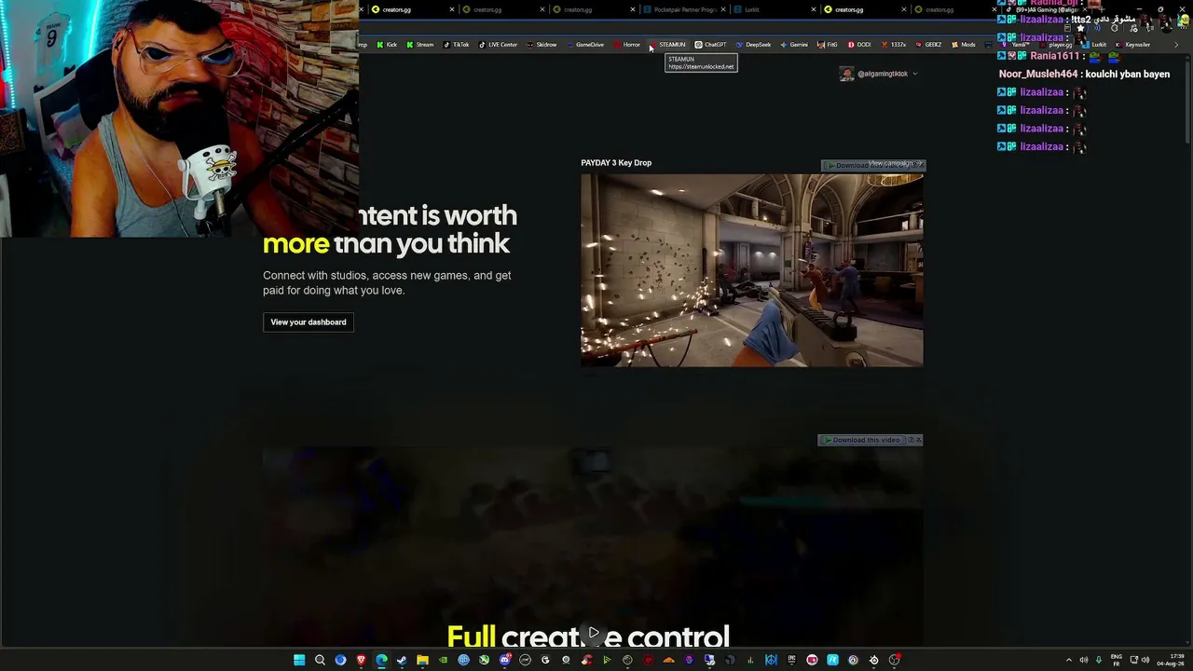1193x671 pixels.
Task: Close the first creators.gg tab
Action: [x=452, y=9]
